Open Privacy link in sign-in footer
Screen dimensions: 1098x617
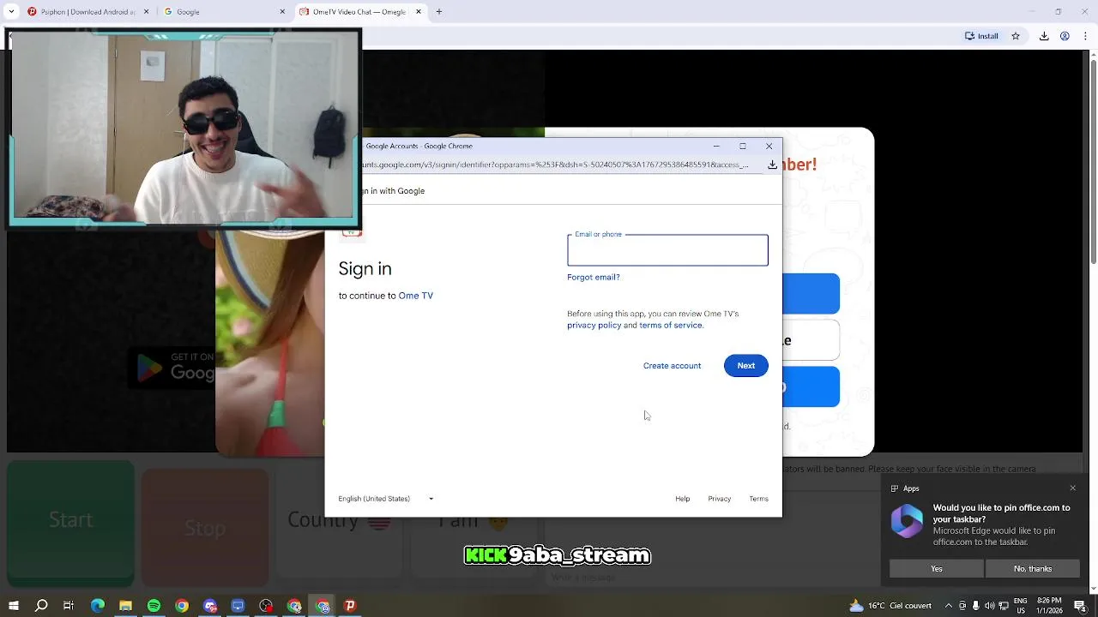(719, 499)
